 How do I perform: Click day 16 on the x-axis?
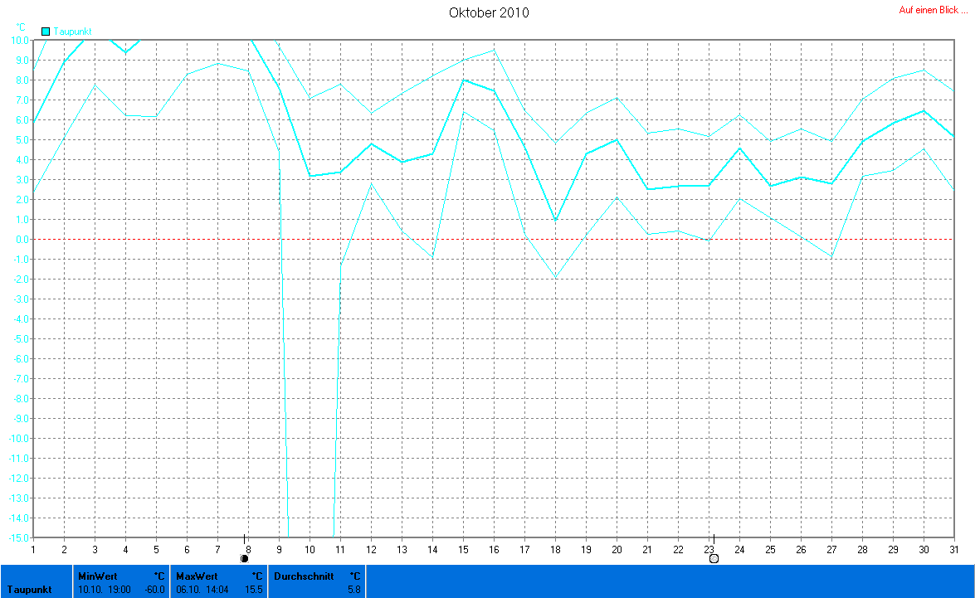[494, 550]
